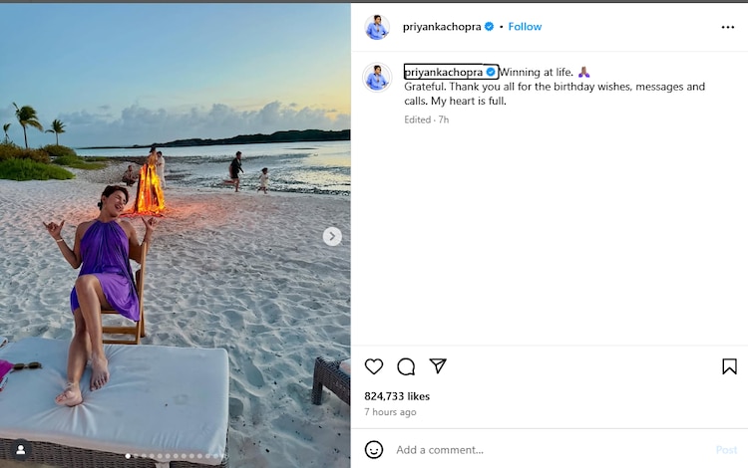Open comments using the speech bubble icon
Viewport: 748px width, 468px height.
point(406,366)
